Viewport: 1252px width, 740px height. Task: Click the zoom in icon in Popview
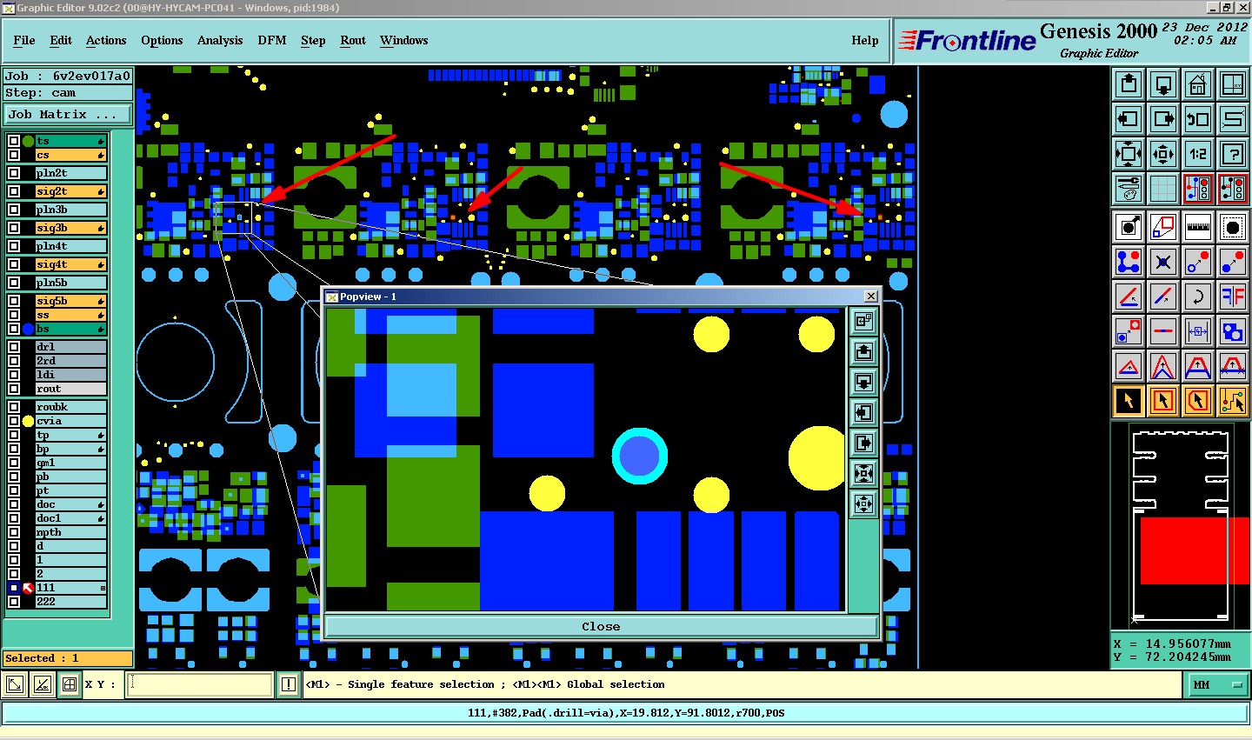pyautogui.click(x=863, y=473)
